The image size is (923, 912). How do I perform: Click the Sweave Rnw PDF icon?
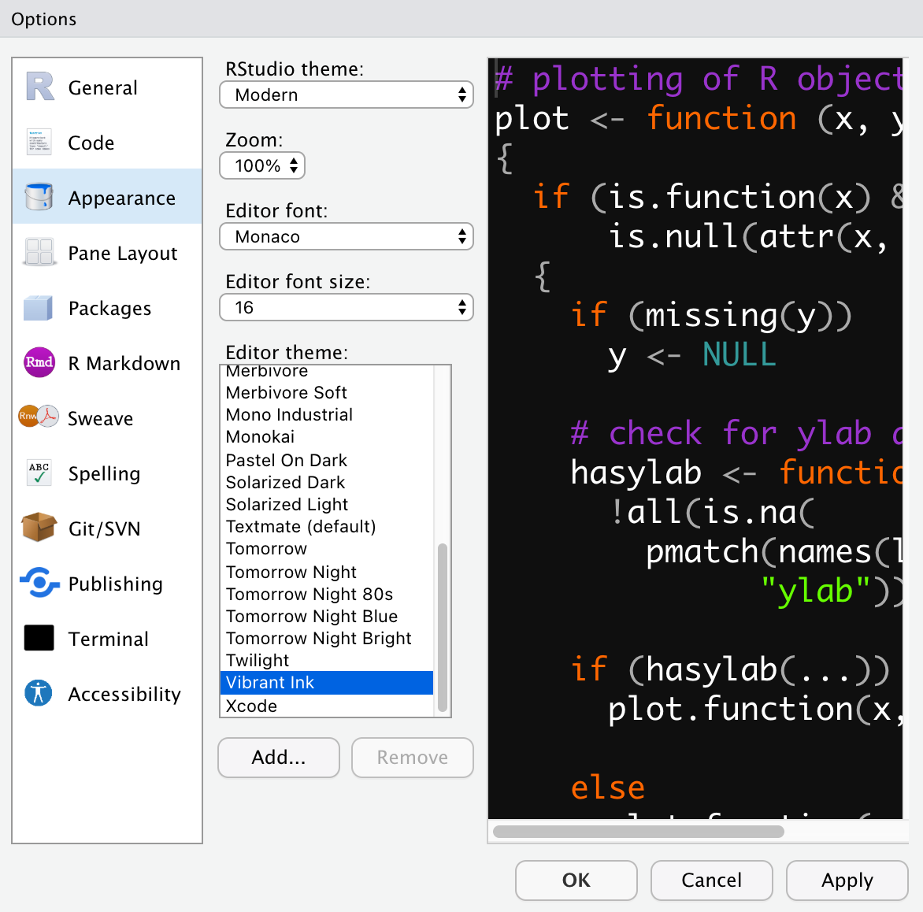tap(39, 417)
